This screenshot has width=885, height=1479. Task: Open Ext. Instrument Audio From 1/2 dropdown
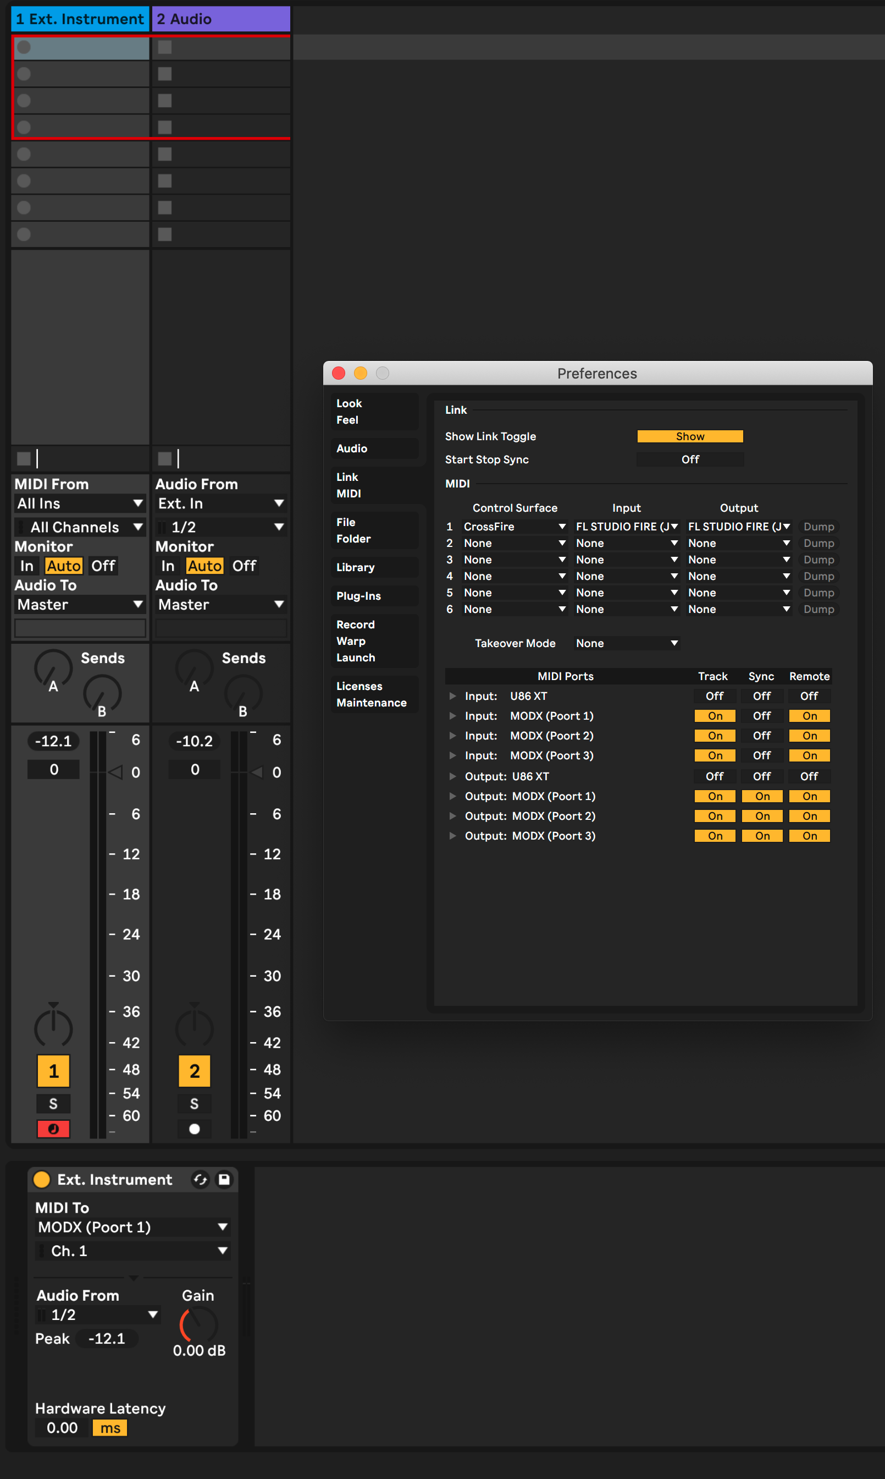(x=98, y=1315)
